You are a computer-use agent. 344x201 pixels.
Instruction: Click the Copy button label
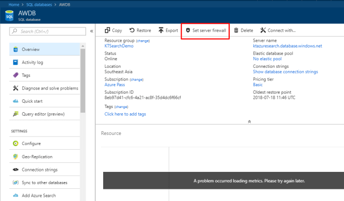117,31
